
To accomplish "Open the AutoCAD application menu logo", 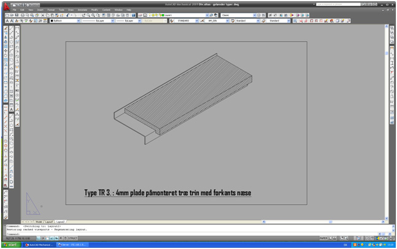I will (x=6, y=7).
